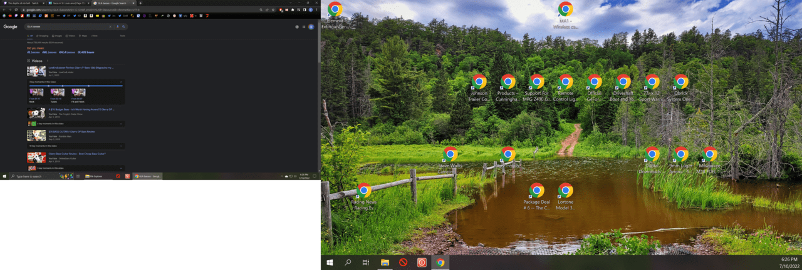Screen dimensions: 802x270
Task: Open the 9mm Luger Ammo shortcut
Action: (681, 160)
